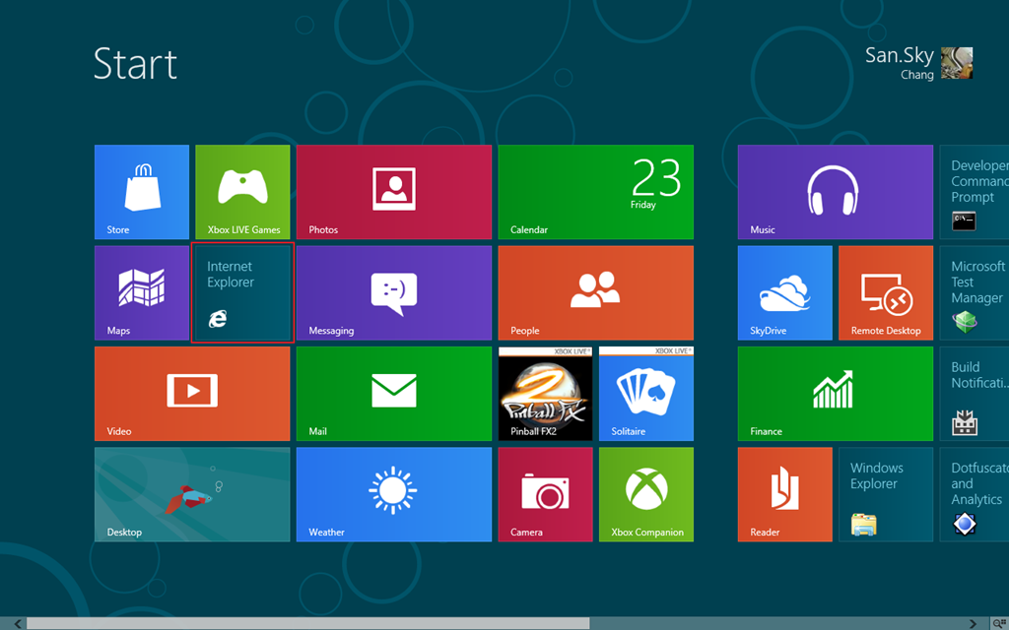This screenshot has height=630, width=1009.
Task: Click the horizontal scrollbar thumb
Action: (307, 623)
